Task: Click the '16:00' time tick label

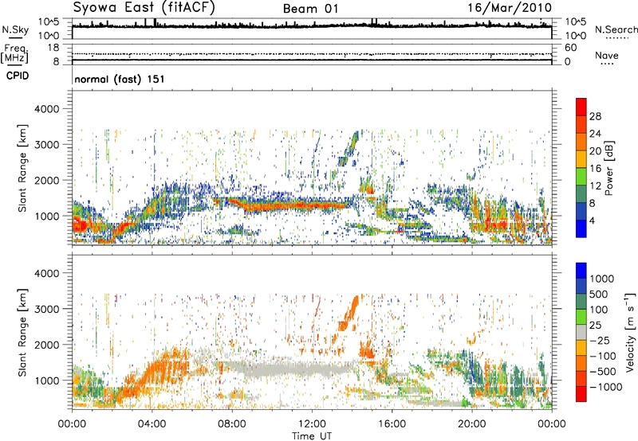Action: click(x=392, y=424)
